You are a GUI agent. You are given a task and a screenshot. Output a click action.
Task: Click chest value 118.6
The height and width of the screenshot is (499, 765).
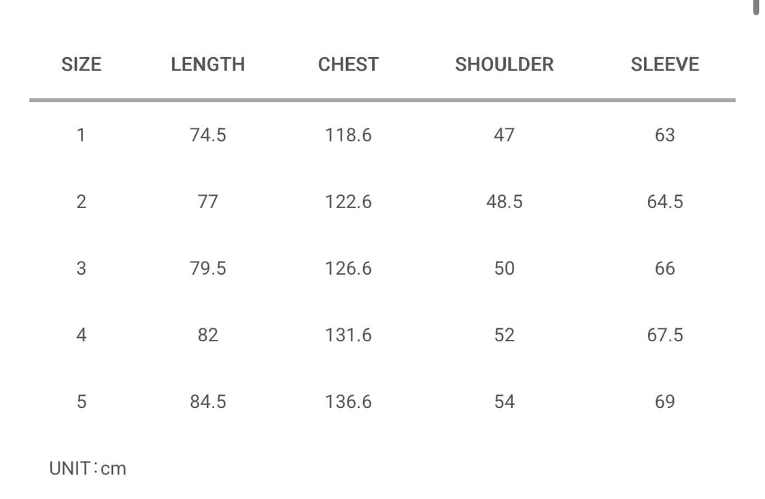coord(348,135)
